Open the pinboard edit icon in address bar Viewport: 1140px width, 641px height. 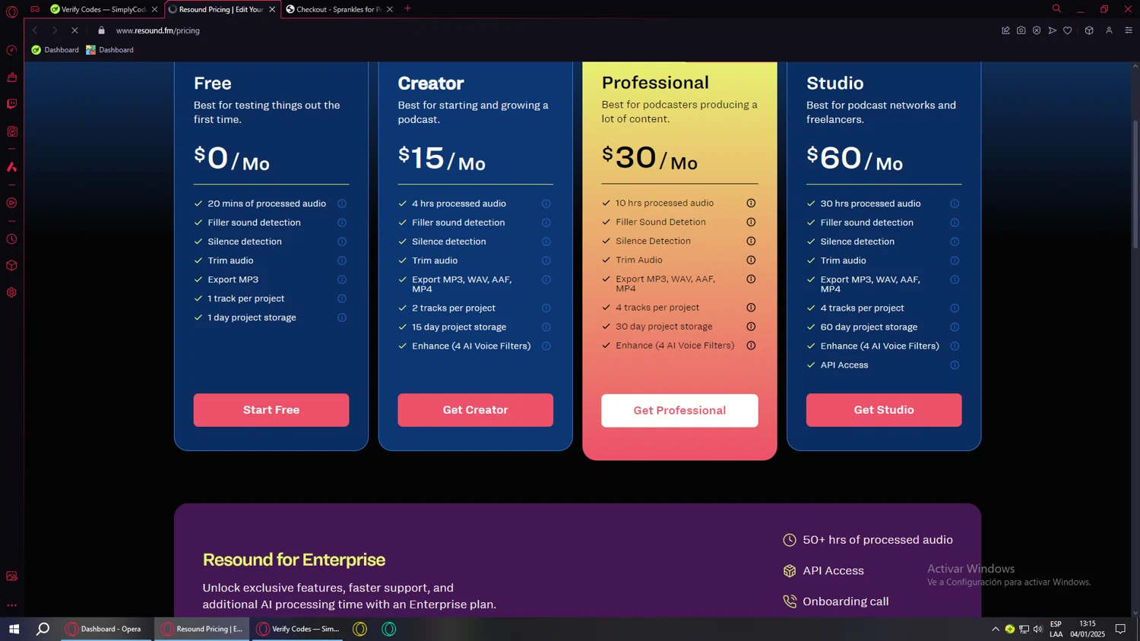pos(1005,30)
